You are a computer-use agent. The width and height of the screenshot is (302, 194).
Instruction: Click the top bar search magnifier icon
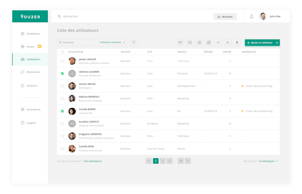[59, 17]
